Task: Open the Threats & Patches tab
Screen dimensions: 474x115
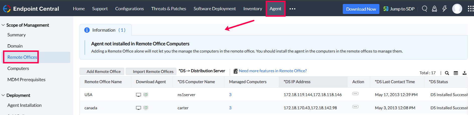Action: click(x=169, y=9)
